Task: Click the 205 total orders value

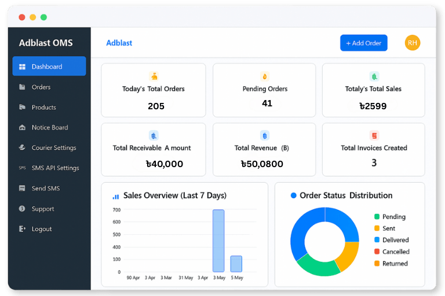Action: click(x=156, y=106)
